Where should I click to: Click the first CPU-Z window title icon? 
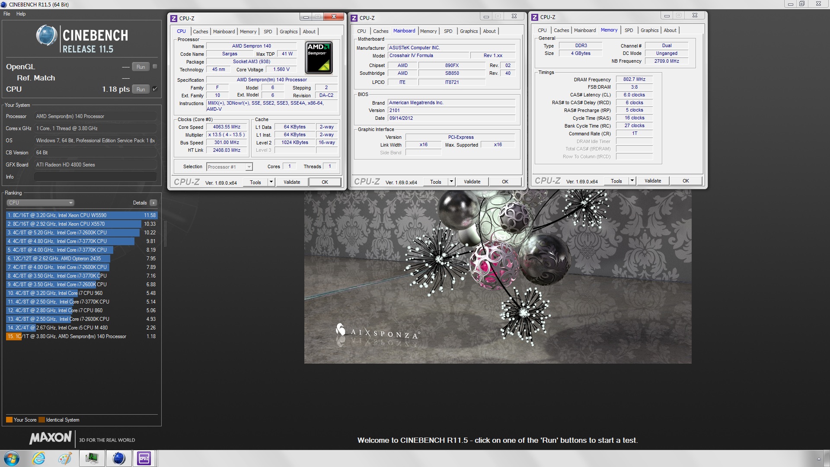pyautogui.click(x=174, y=18)
